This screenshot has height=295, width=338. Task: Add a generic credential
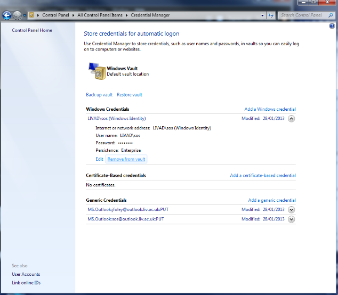point(272,200)
